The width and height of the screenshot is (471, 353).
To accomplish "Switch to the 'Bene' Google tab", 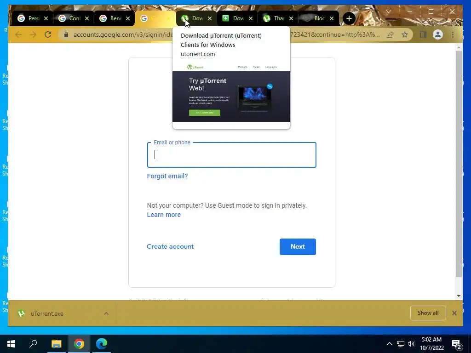I will coord(110,18).
